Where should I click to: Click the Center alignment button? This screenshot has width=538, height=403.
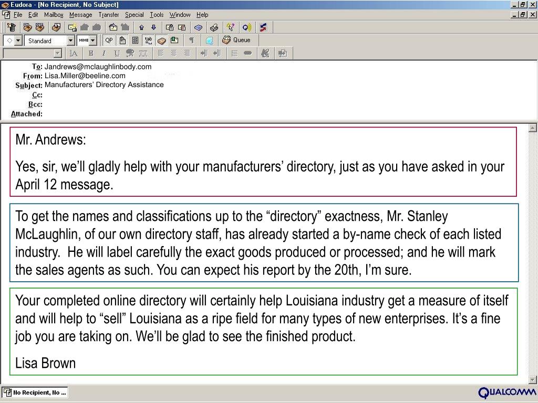(174, 53)
